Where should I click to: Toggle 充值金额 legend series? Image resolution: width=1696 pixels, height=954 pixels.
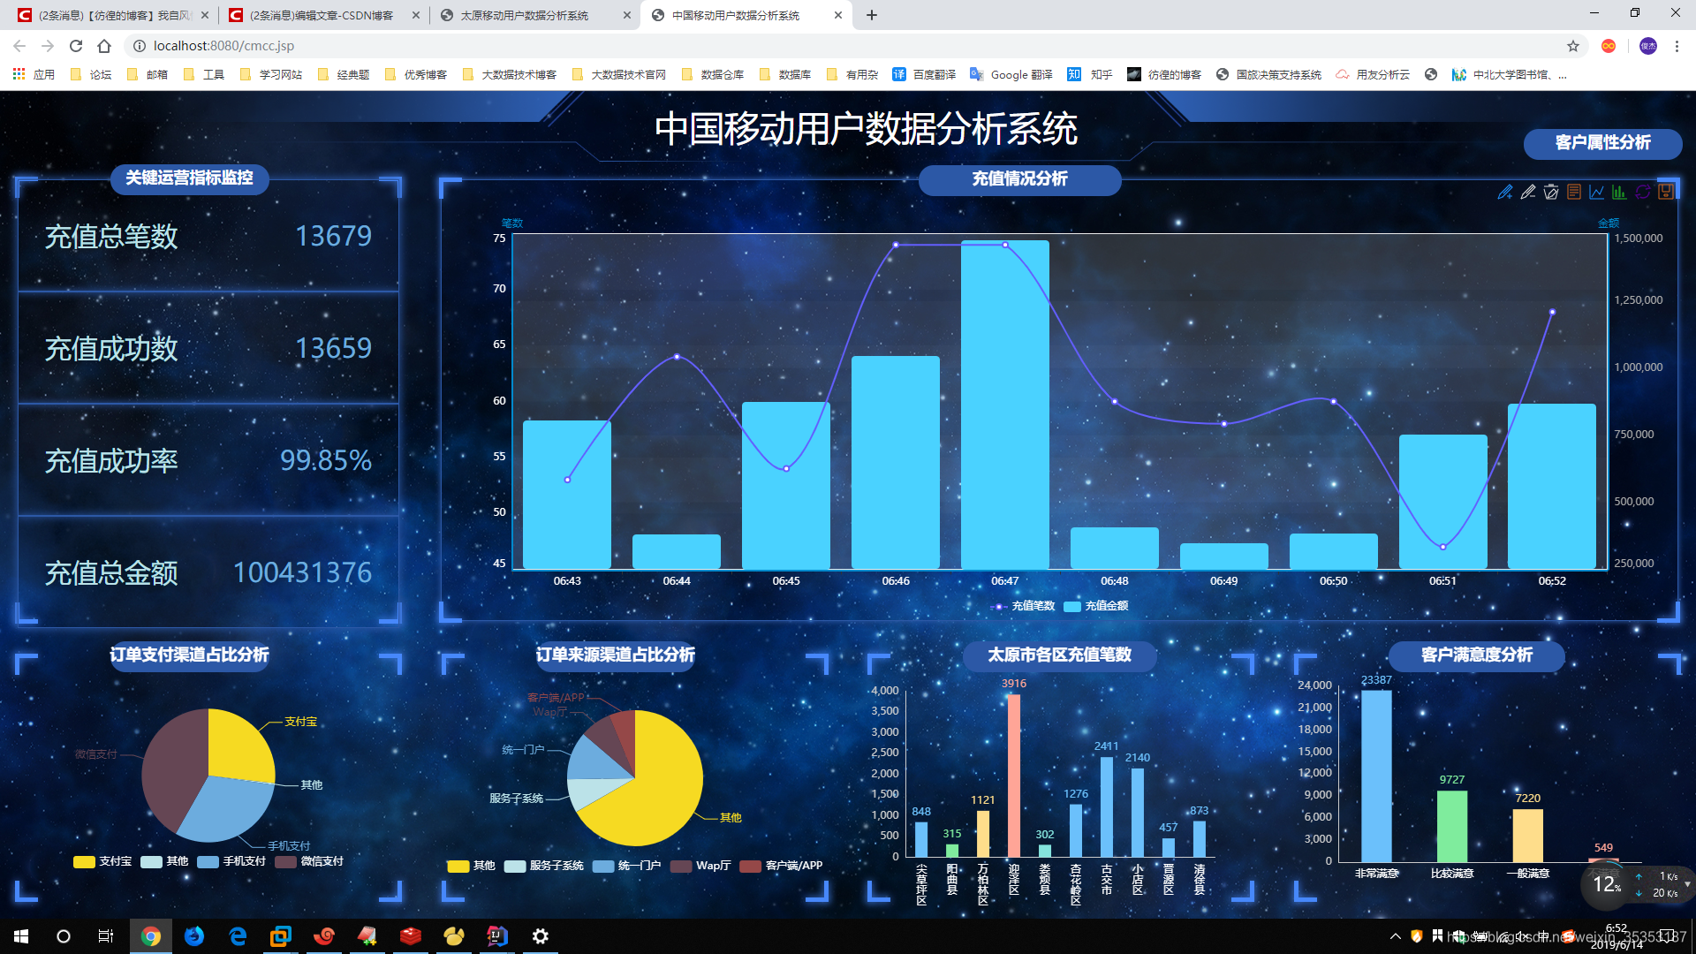pos(1096,606)
